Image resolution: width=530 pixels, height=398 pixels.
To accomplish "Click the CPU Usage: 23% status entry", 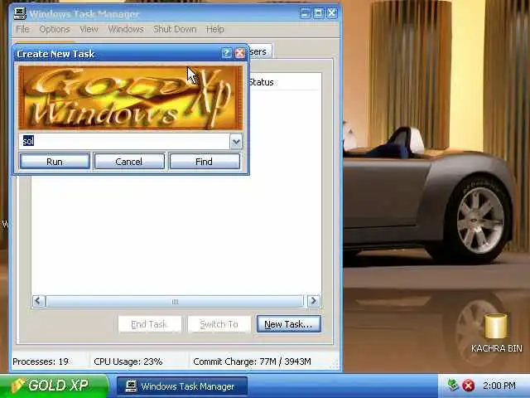I will point(128,362).
